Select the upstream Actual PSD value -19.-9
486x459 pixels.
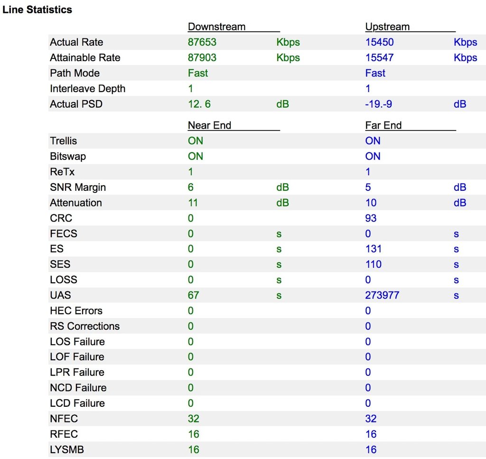point(379,104)
